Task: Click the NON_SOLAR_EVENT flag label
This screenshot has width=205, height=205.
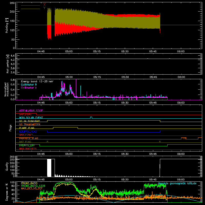Action: pyautogui.click(x=31, y=118)
